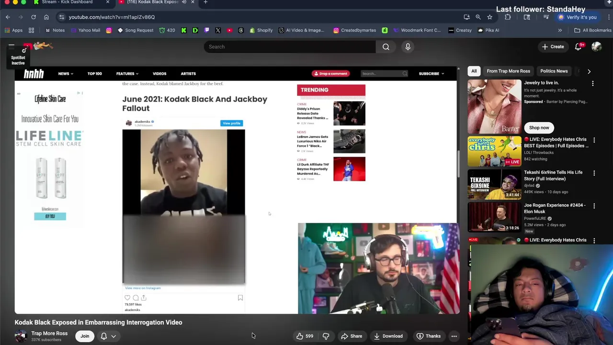Viewport: 613px width, 345px height.
Task: Open options for Tekashi 6ix9ine video
Action: 594,173
